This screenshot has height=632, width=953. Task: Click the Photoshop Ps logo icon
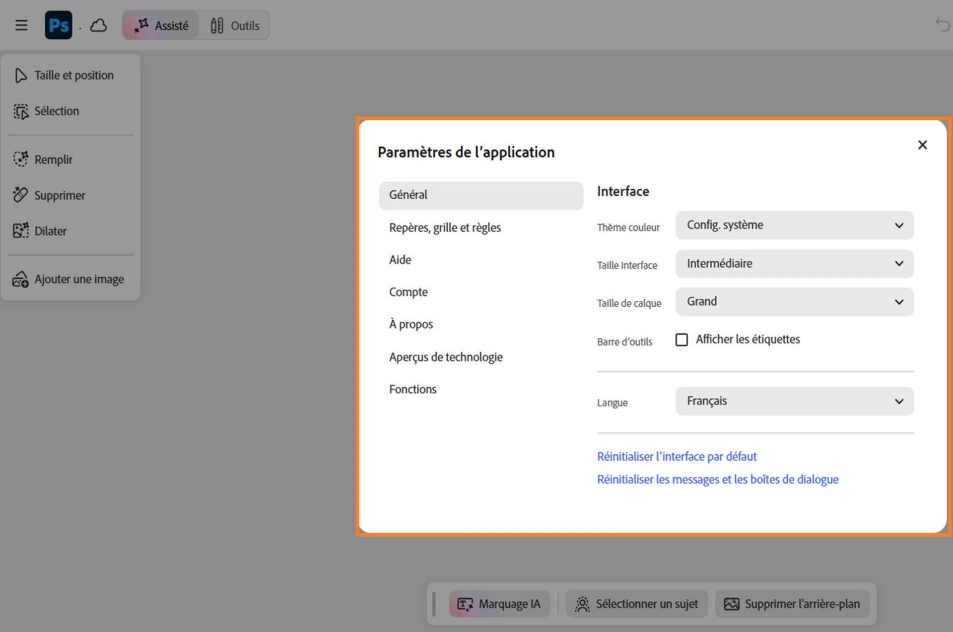coord(59,25)
